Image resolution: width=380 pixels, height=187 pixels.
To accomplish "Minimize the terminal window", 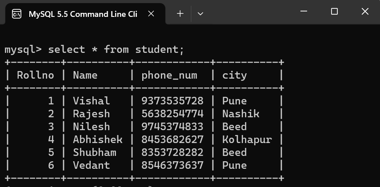I will coord(304,12).
